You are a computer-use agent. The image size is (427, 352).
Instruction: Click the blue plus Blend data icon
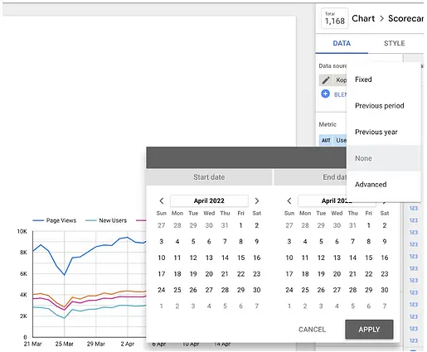pyautogui.click(x=325, y=94)
